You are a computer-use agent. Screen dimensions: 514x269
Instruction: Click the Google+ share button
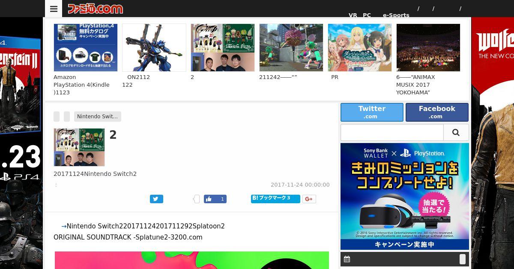[309, 199]
